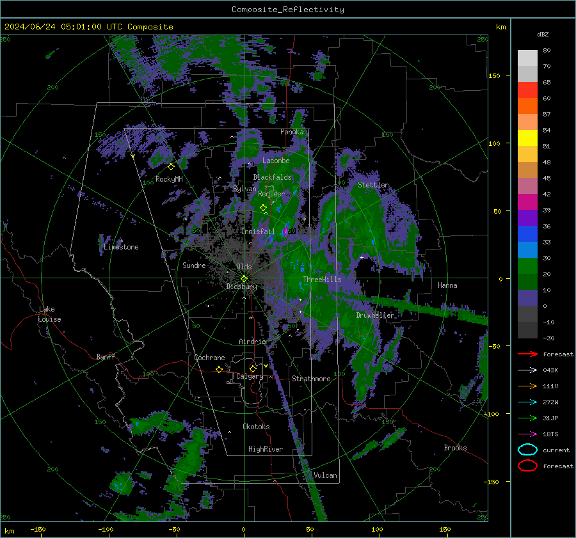The image size is (576, 538).
Task: Select the Innisfail label
Action: 258,232
